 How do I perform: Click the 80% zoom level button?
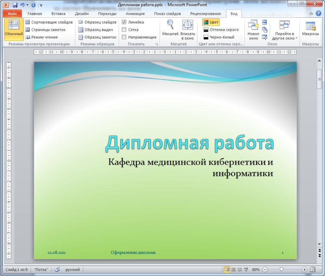[x=256, y=270]
